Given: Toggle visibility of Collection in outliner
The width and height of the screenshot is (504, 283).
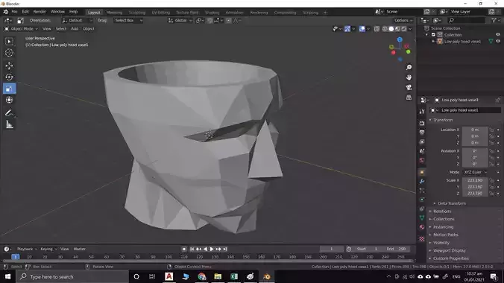Looking at the screenshot, I should pos(498,34).
